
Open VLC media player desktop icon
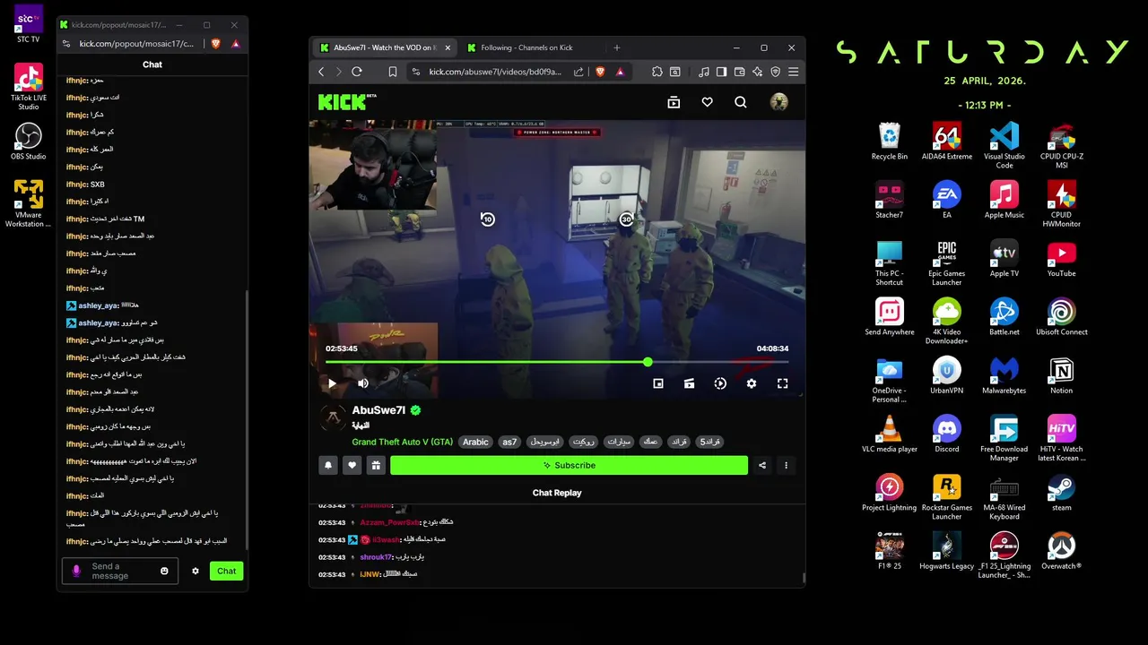pyautogui.click(x=890, y=434)
